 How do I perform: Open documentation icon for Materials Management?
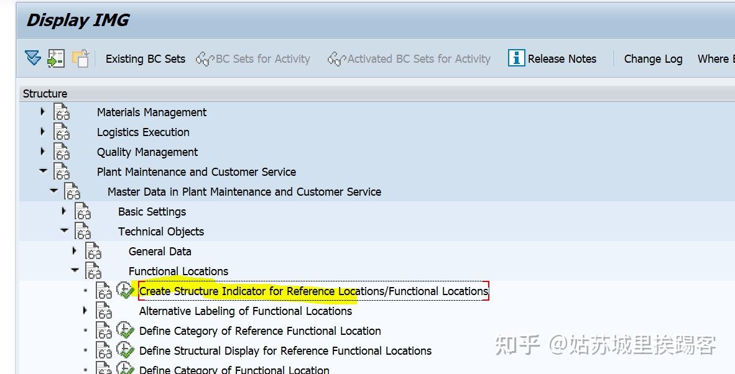[62, 112]
